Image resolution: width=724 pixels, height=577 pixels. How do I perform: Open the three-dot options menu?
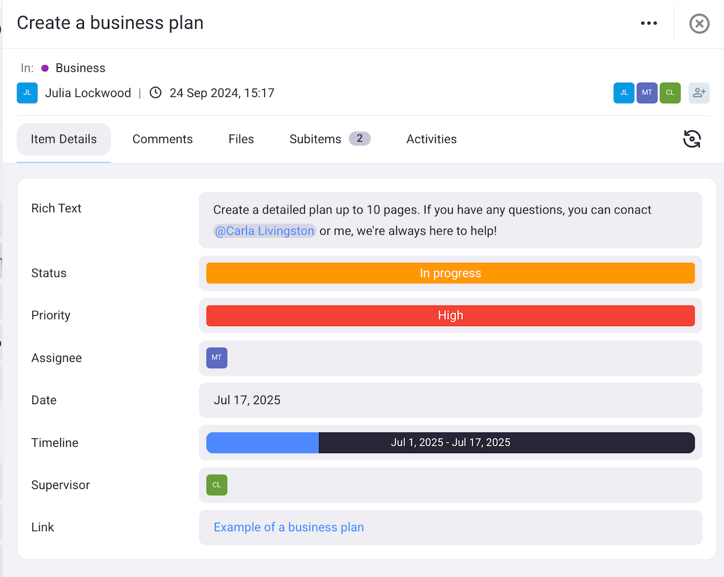649,23
